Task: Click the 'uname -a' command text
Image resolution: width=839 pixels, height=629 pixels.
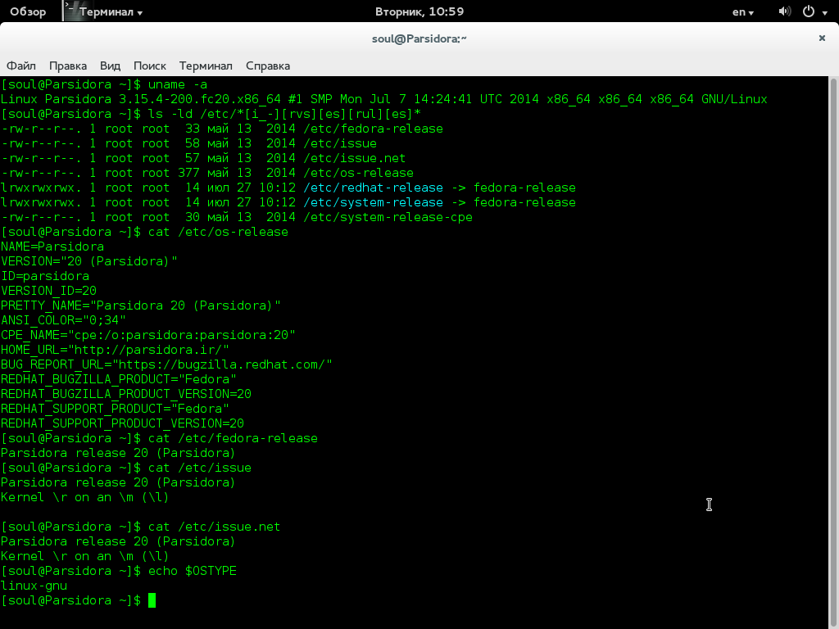Action: pyautogui.click(x=178, y=84)
